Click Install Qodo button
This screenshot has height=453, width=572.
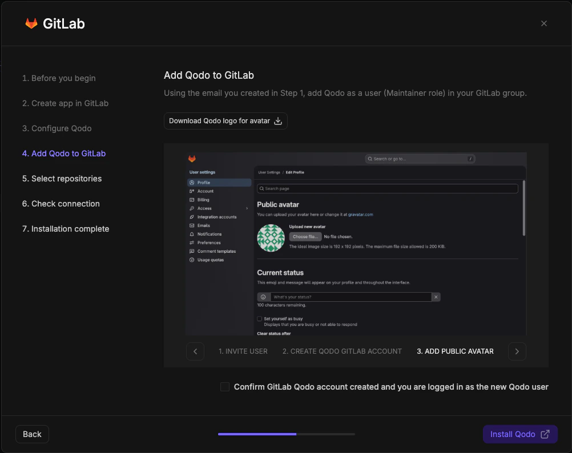tap(520, 434)
